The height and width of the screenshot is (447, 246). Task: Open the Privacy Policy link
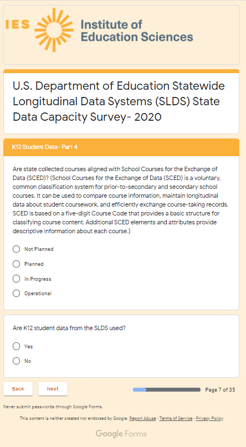coord(209,419)
